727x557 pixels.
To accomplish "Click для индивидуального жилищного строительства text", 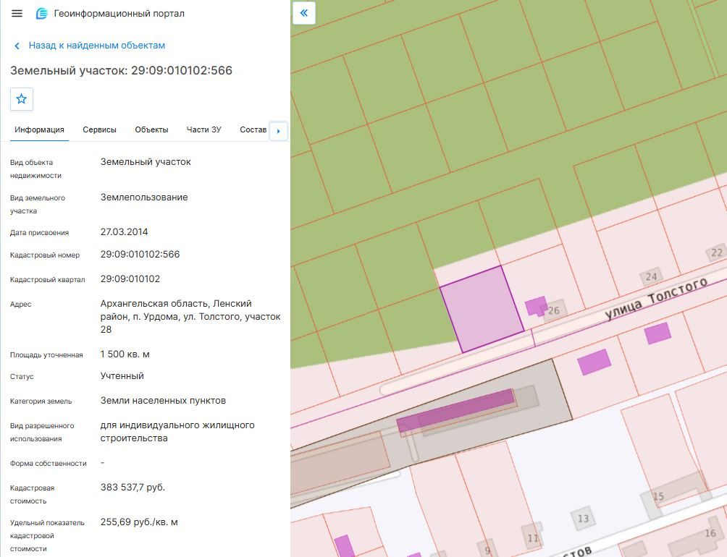I will (177, 432).
